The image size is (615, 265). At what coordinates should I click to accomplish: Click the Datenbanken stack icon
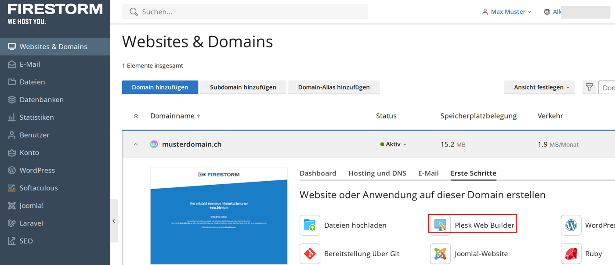click(12, 100)
